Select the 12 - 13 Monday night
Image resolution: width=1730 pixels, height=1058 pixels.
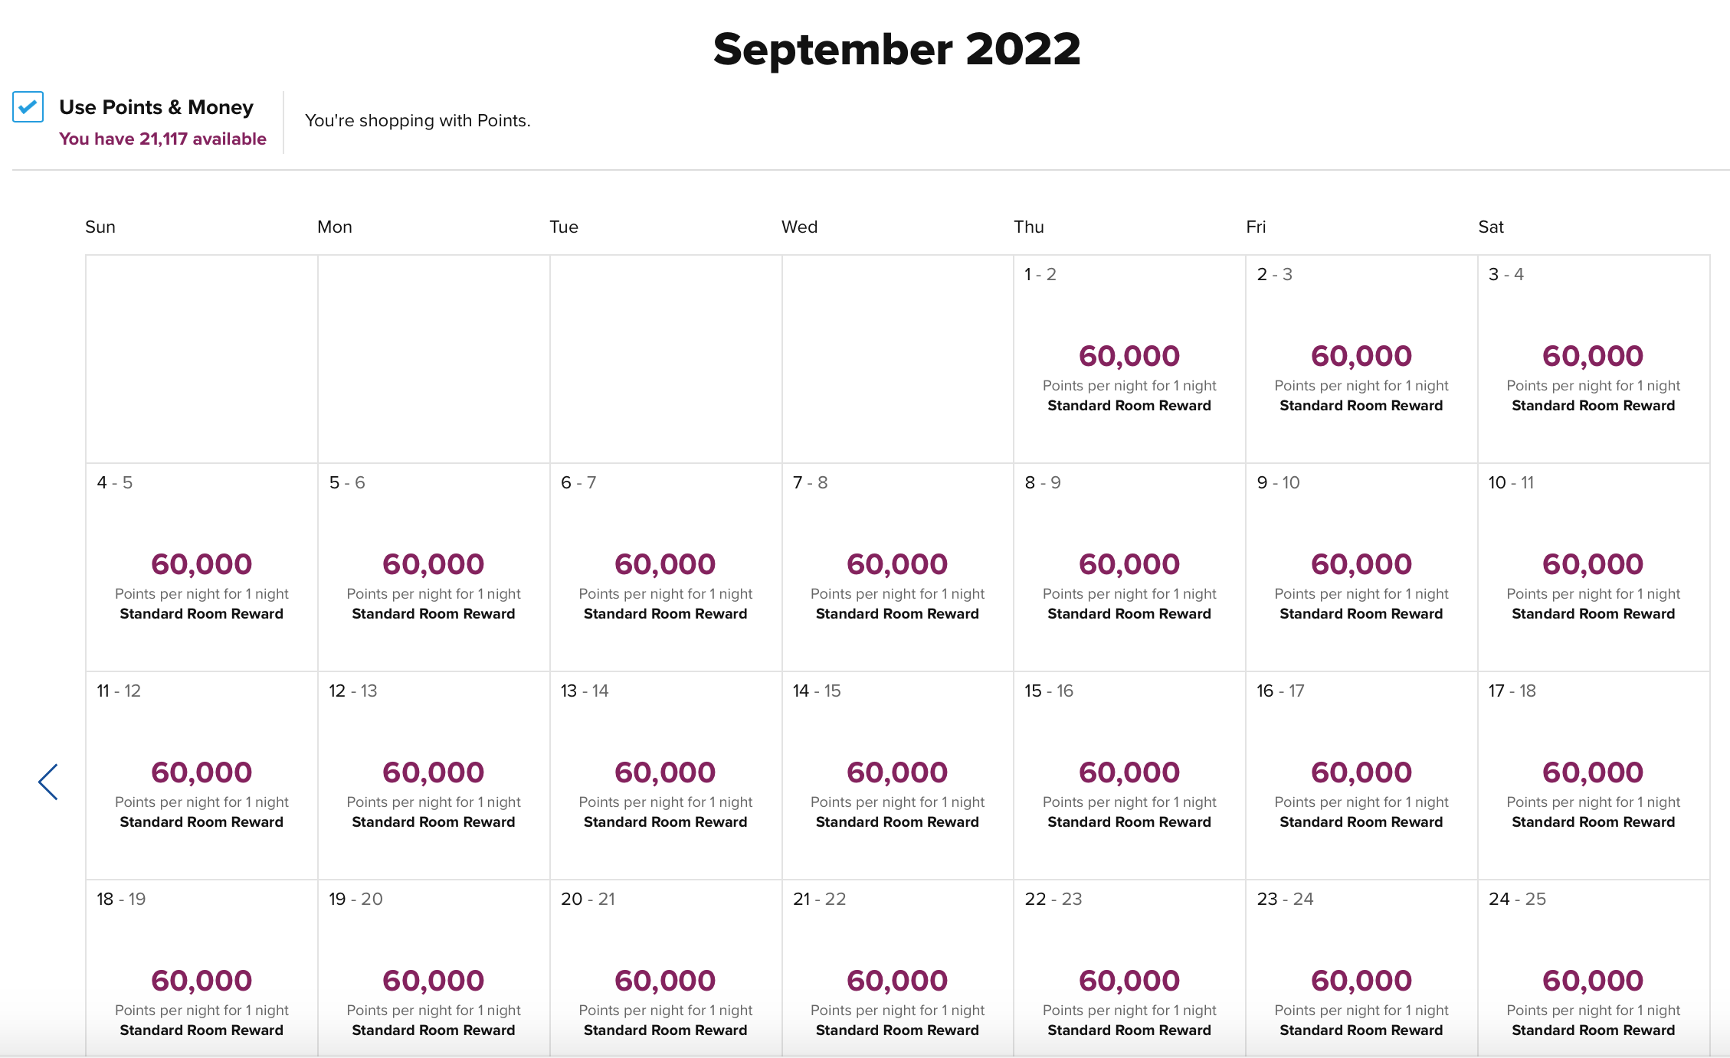coord(434,776)
